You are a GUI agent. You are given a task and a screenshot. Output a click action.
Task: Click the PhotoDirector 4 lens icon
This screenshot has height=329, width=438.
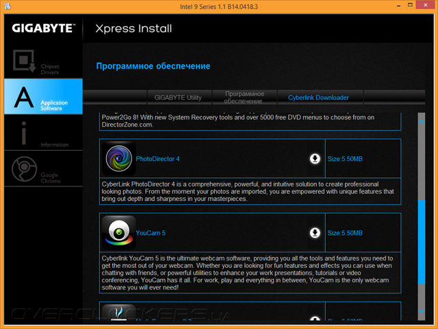point(118,158)
